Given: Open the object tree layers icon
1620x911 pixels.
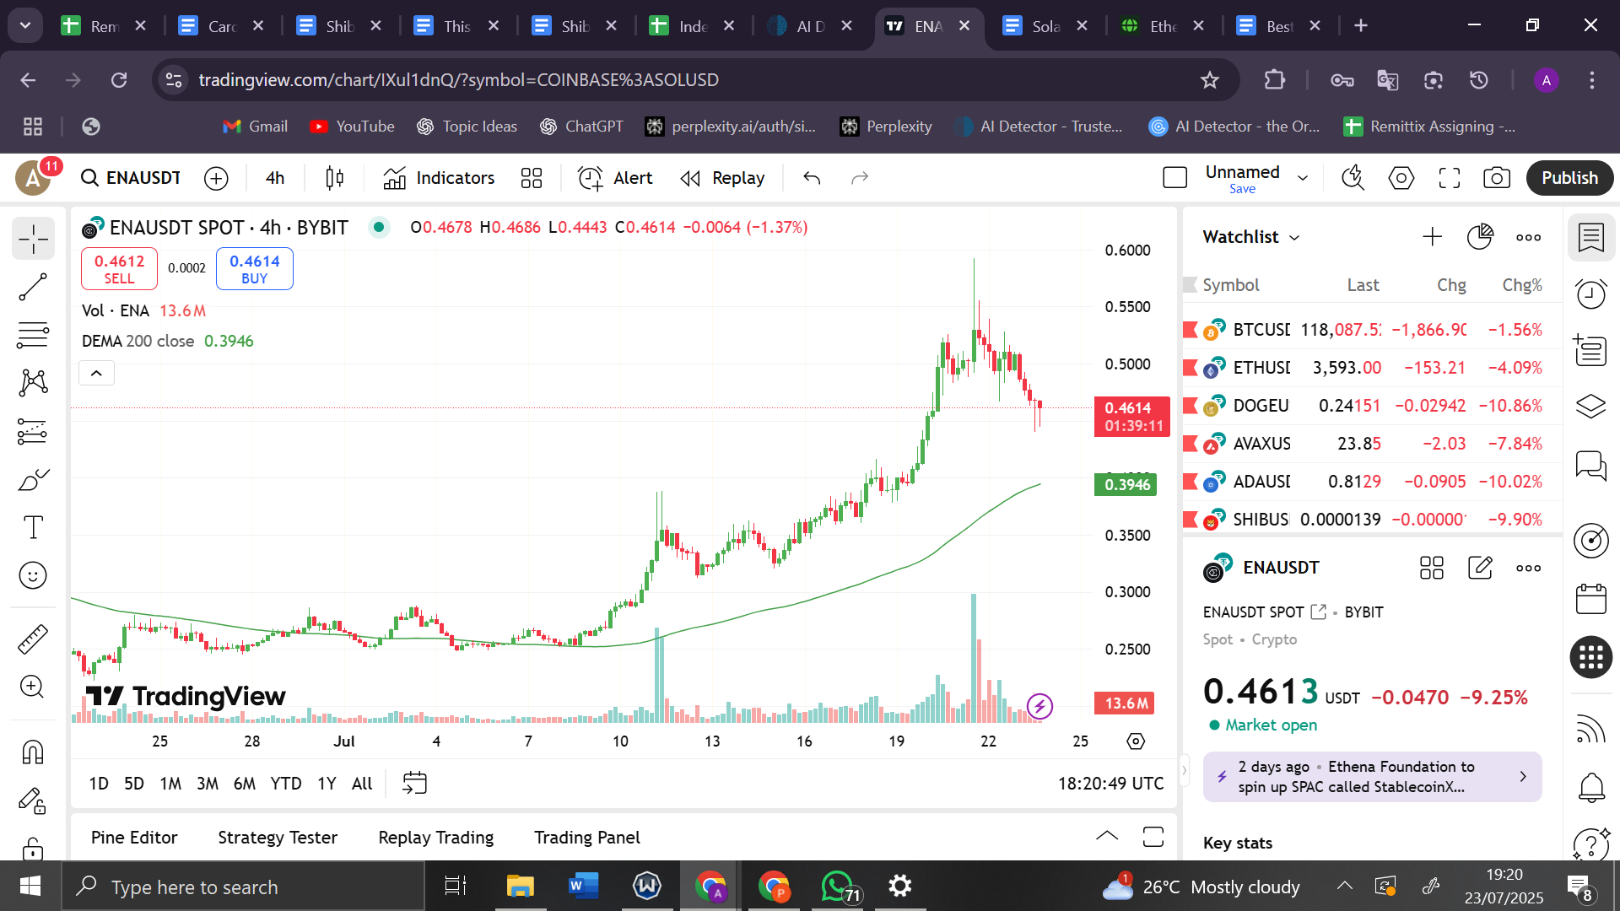Looking at the screenshot, I should (x=1591, y=407).
